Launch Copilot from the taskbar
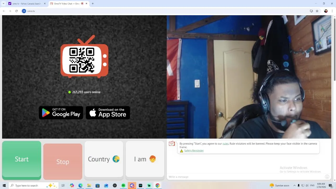336x189 pixels. click(72, 186)
